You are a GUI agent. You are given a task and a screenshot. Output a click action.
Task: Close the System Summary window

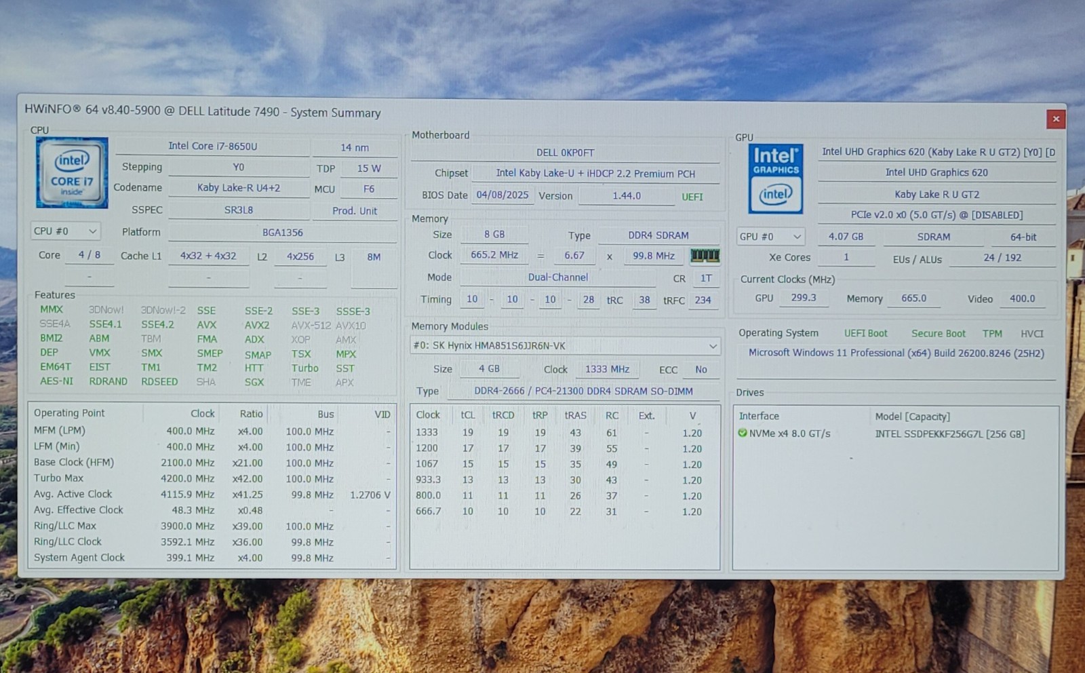1056,119
